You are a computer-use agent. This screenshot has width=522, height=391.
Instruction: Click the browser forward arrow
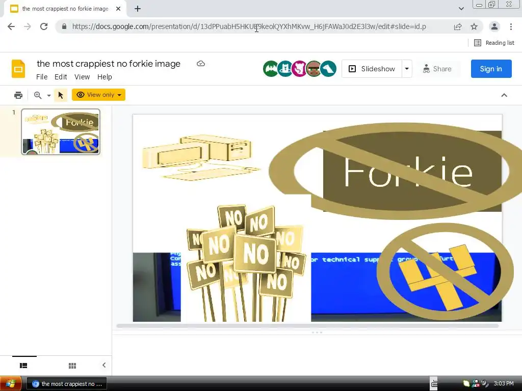[28, 26]
